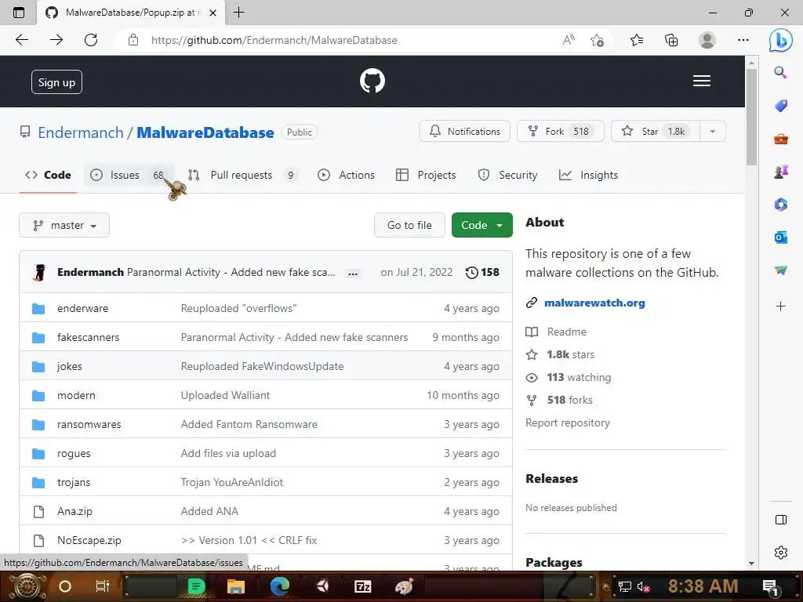The width and height of the screenshot is (803, 602).
Task: Switch to the Issues tab
Action: click(x=129, y=175)
